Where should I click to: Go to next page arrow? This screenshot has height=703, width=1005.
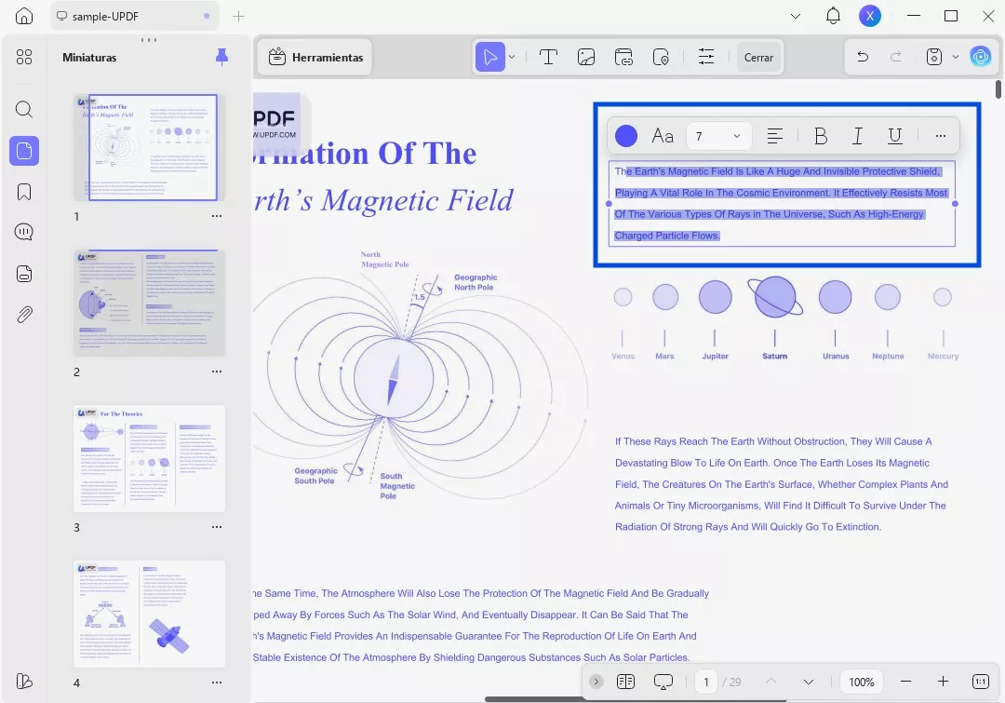pyautogui.click(x=809, y=682)
